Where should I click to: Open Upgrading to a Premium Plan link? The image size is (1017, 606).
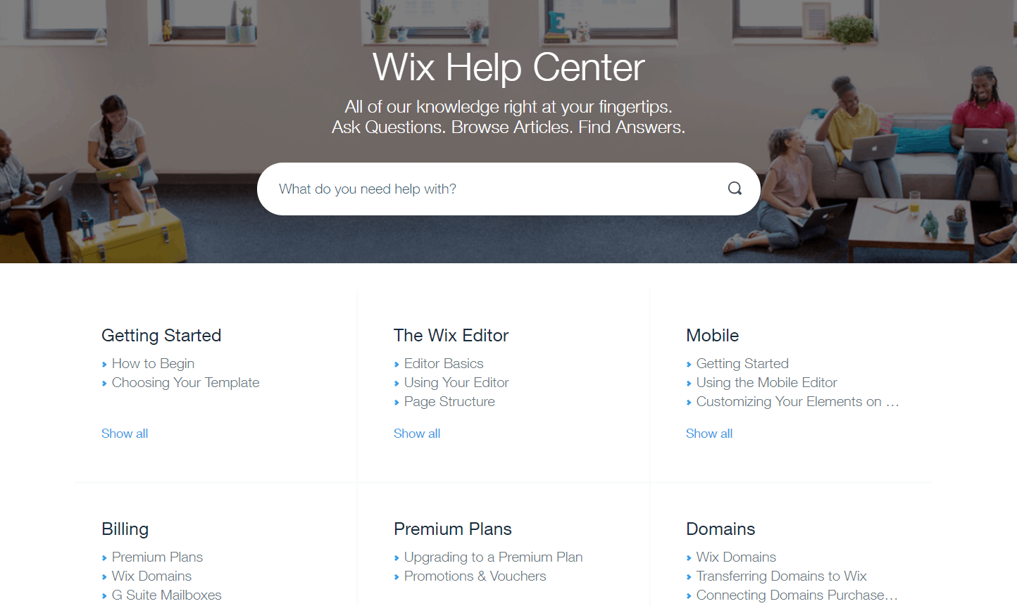click(493, 557)
